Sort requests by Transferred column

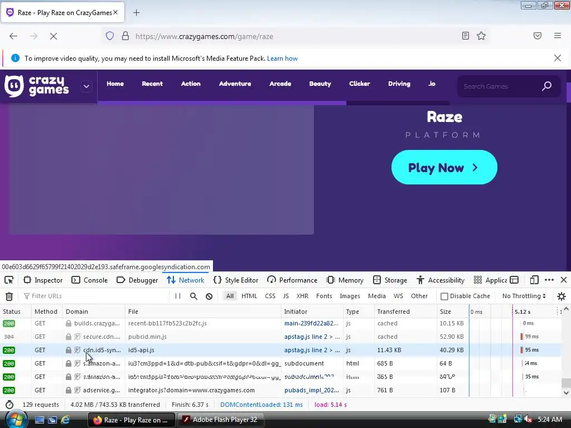pyautogui.click(x=405, y=312)
